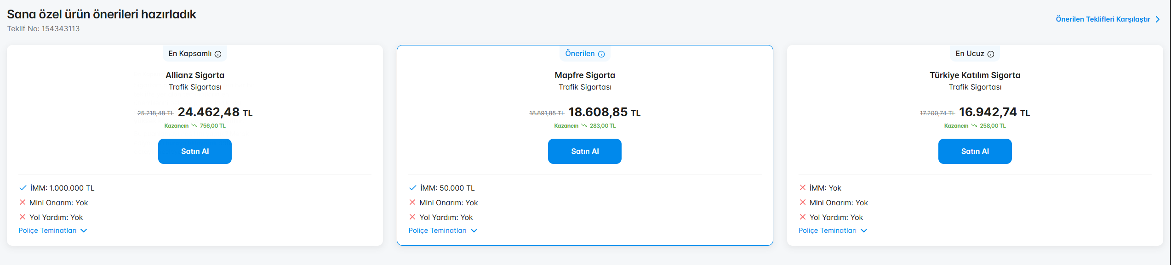1171x265 pixels.
Task: Click the Kazancın 258,00 TL savings text
Action: (975, 126)
